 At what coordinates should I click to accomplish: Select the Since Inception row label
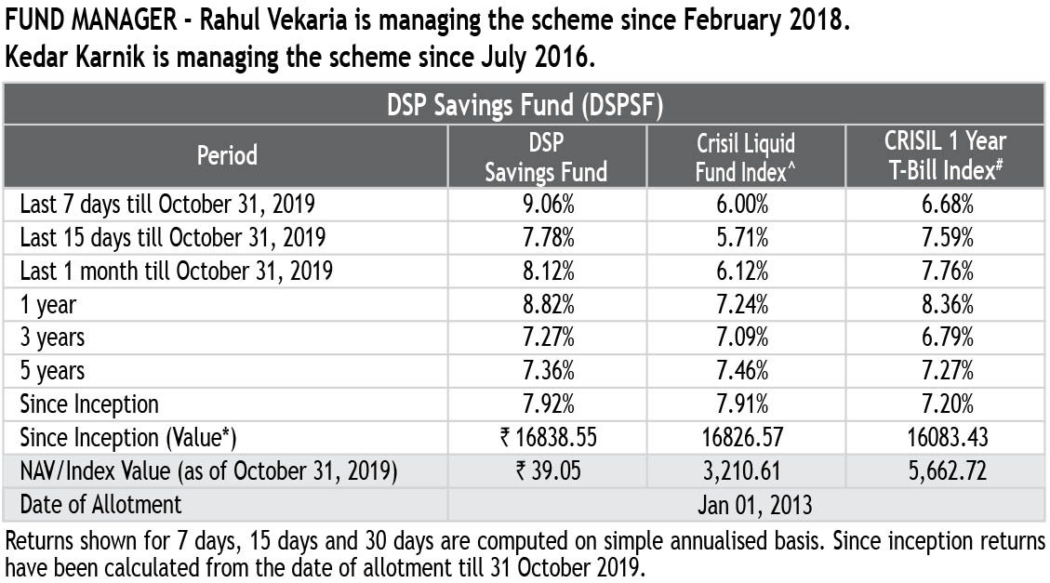click(x=89, y=404)
